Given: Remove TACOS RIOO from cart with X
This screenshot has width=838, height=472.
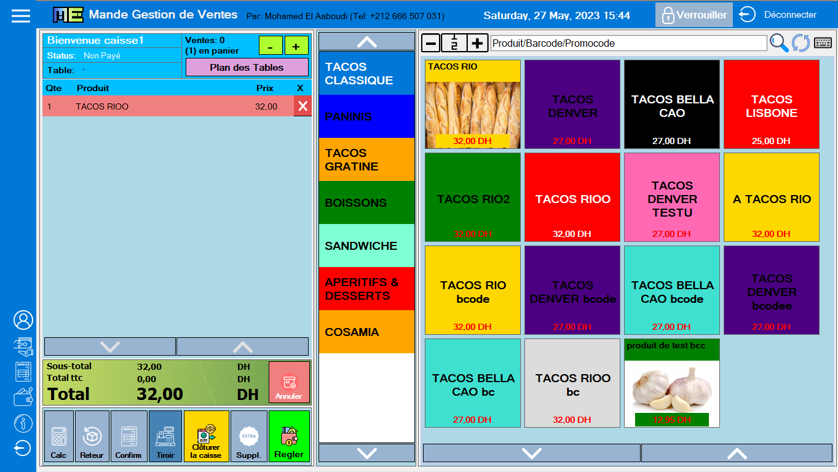Looking at the screenshot, I should pyautogui.click(x=302, y=106).
